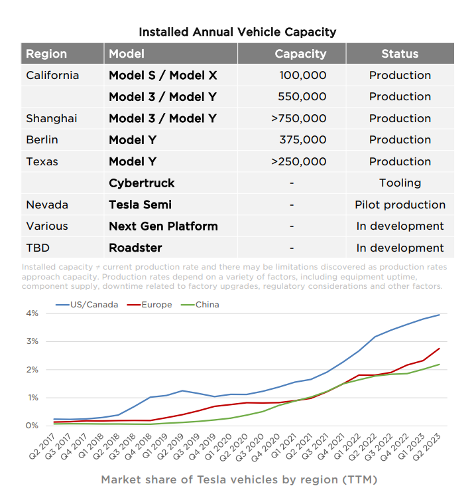Click 'In development' status in Next Gen row
This screenshot has width=474, height=498.
400,226
